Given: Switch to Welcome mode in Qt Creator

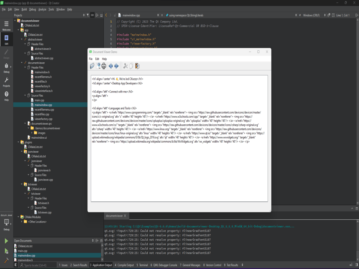Looking at the screenshot, I should tap(6, 26).
